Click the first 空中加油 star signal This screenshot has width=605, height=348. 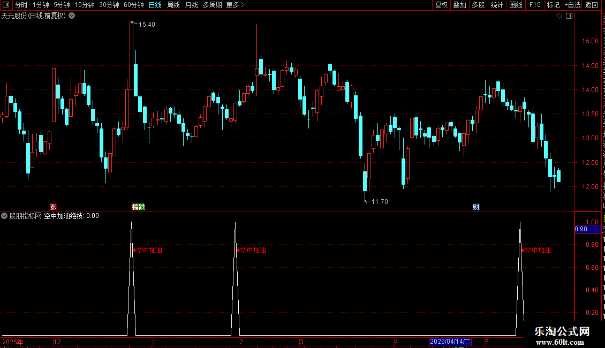tap(147, 251)
